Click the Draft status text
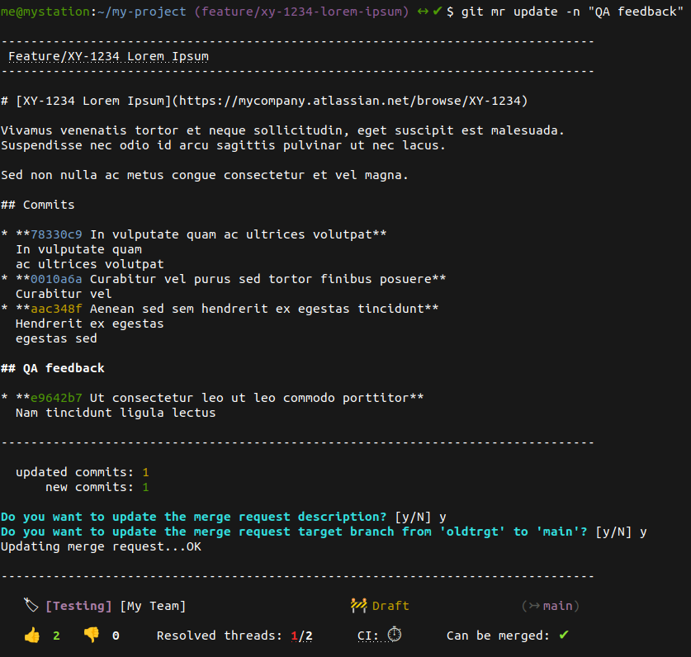Screen dimensions: 691x657 click(x=390, y=606)
